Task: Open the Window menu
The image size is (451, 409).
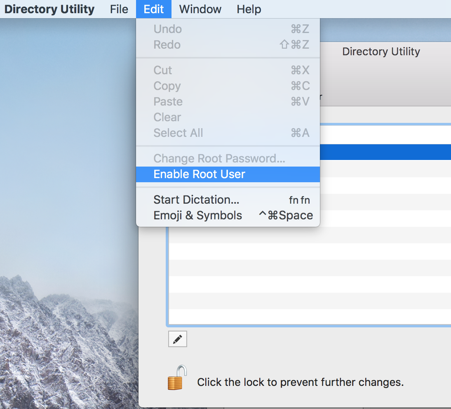Action: (200, 9)
